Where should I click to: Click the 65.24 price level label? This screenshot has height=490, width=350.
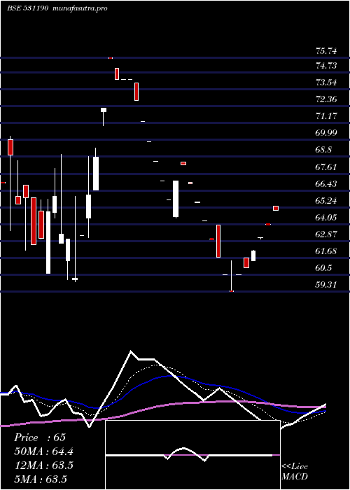[326, 201]
